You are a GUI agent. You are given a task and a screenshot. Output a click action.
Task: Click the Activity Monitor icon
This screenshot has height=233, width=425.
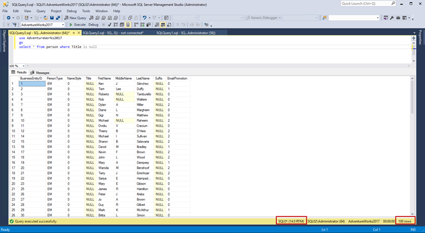[x=166, y=18]
